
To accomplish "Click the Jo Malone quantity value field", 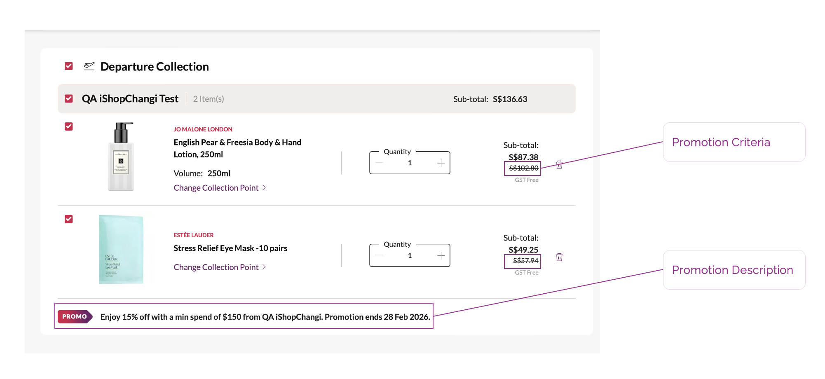I will coord(410,163).
